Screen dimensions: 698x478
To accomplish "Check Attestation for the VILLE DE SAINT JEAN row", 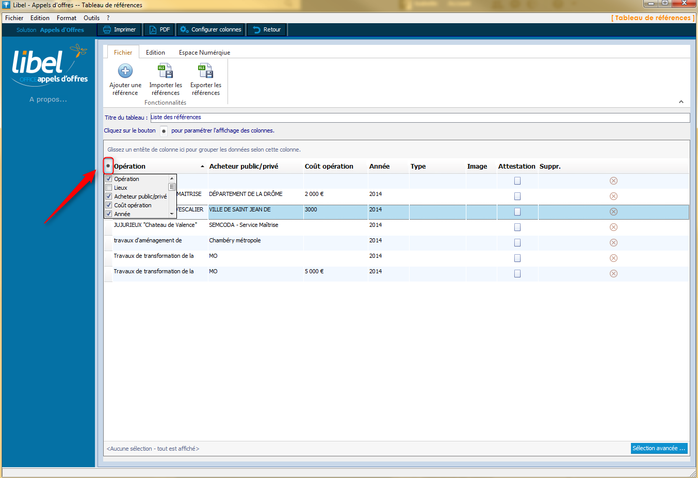I will point(517,211).
